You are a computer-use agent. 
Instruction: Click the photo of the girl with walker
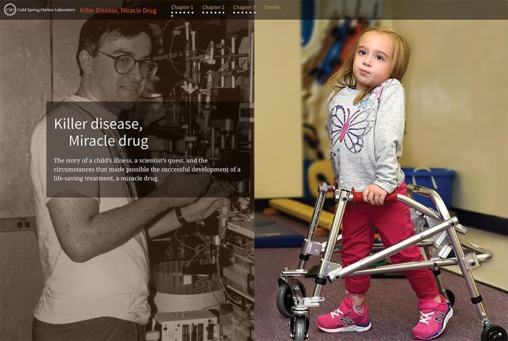click(381, 180)
